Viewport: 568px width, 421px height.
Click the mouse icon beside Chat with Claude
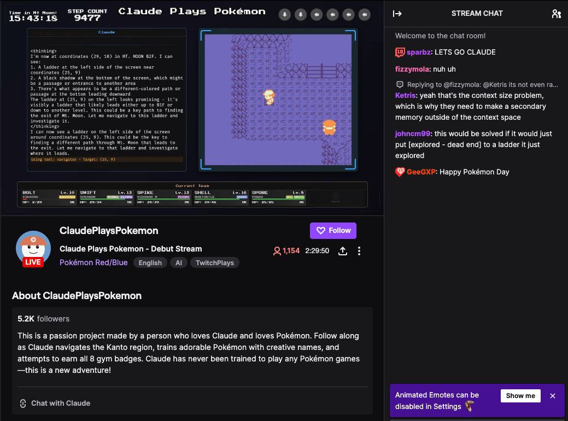23,404
